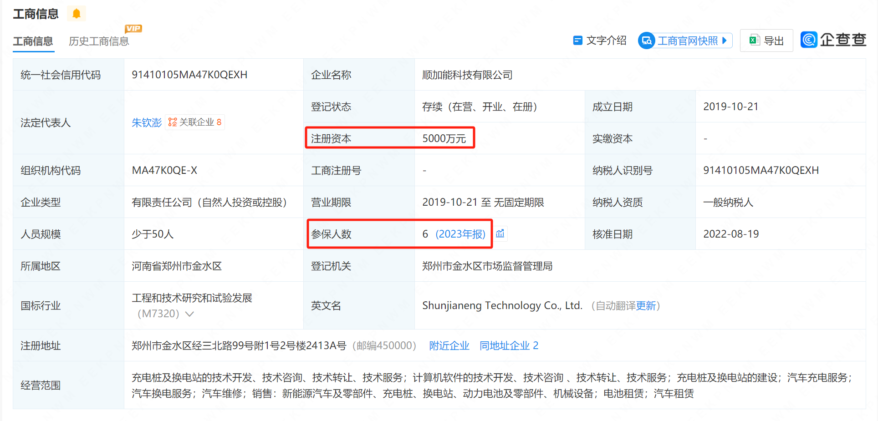Select the 工商信息 tab
Image resolution: width=878 pixels, height=421 pixels.
[x=33, y=41]
